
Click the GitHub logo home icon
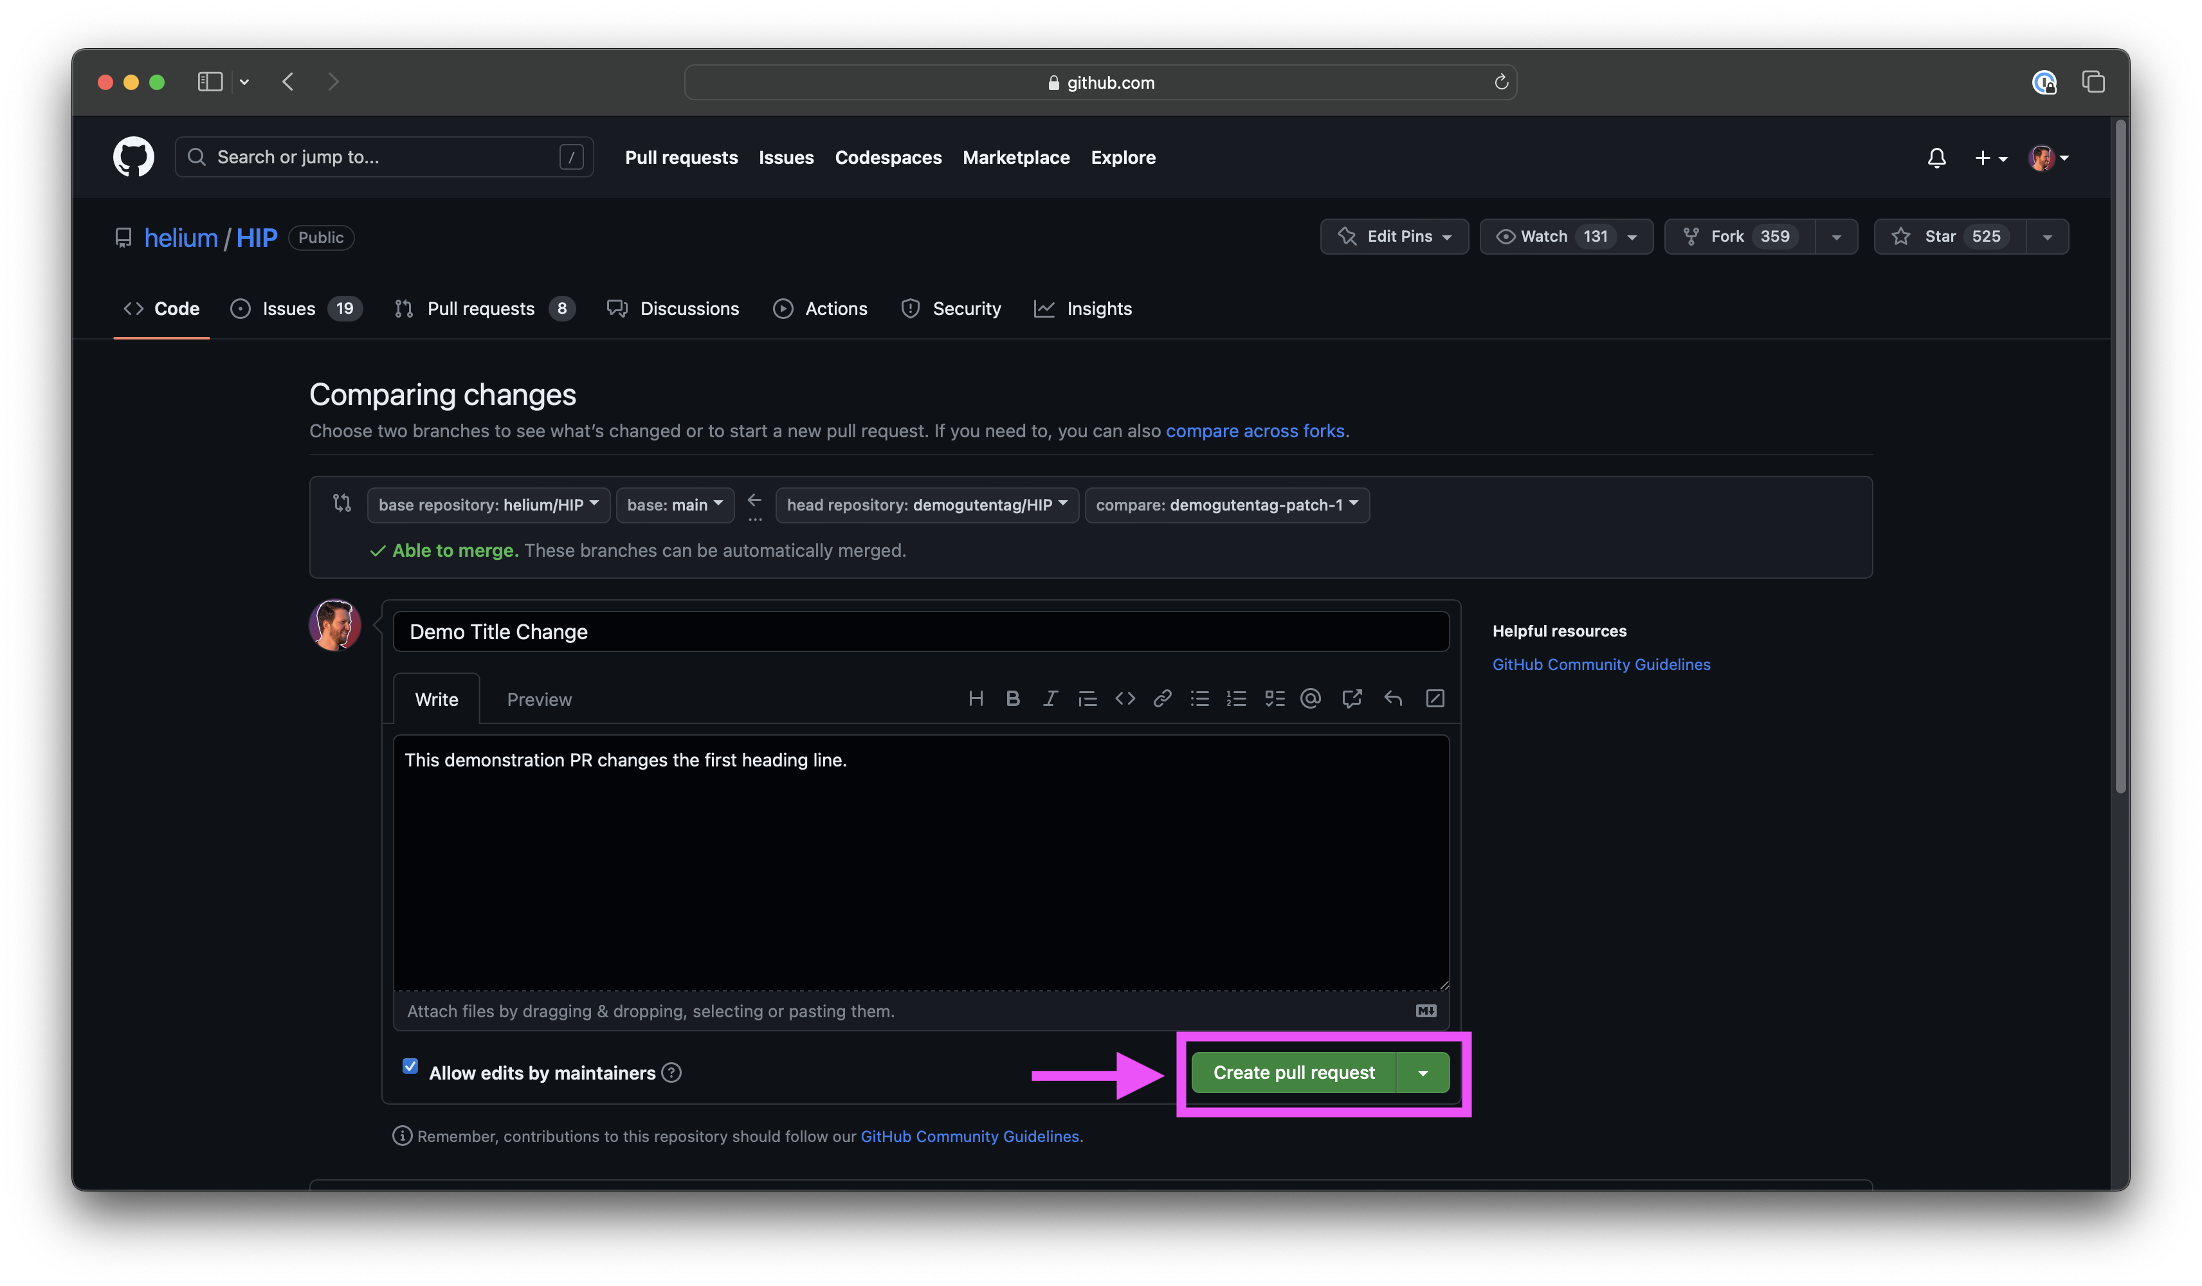pyautogui.click(x=133, y=158)
